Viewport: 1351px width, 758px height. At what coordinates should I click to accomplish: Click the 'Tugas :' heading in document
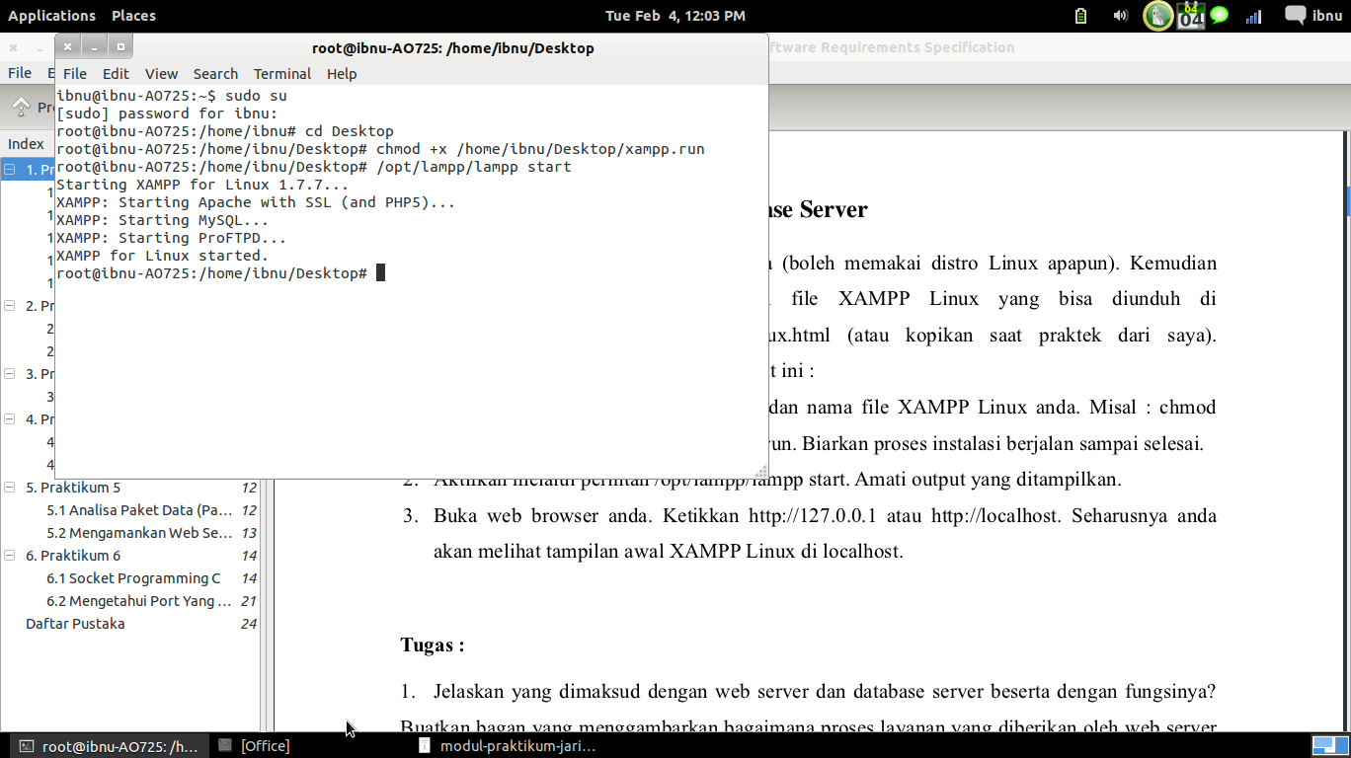point(433,645)
